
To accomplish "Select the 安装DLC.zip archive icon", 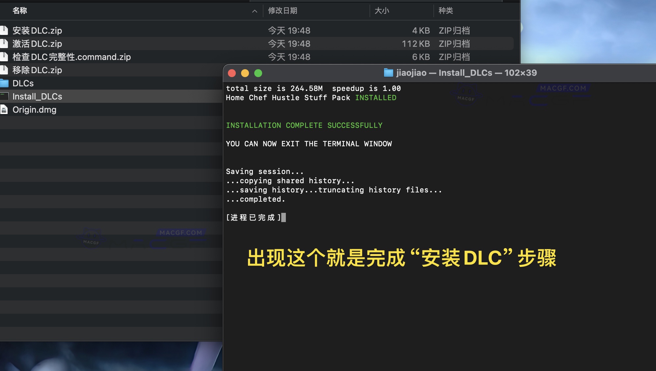I will click(5, 30).
